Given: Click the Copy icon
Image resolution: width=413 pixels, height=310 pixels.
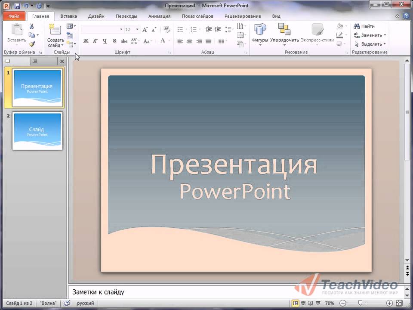Looking at the screenshot, I should pyautogui.click(x=31, y=35).
